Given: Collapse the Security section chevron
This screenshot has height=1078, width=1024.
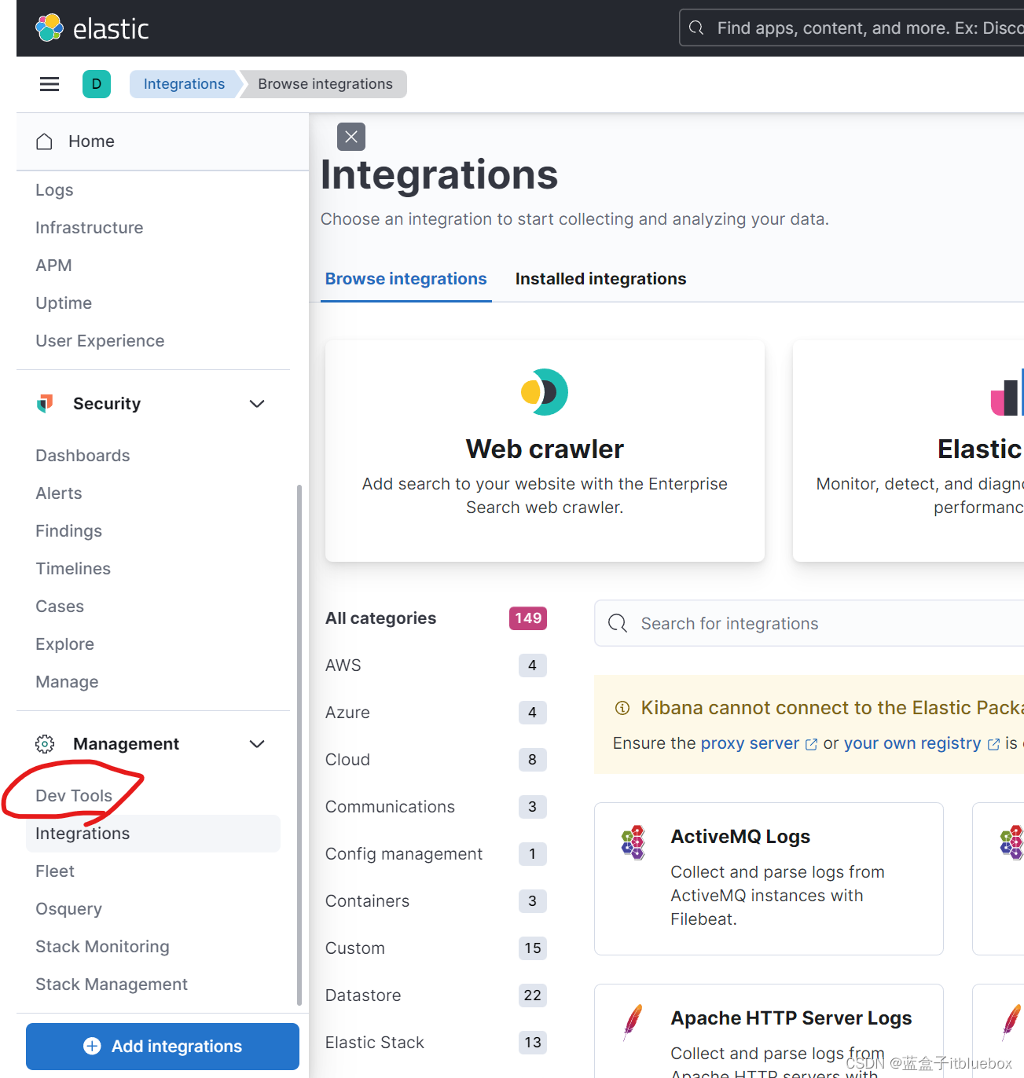Looking at the screenshot, I should point(257,404).
